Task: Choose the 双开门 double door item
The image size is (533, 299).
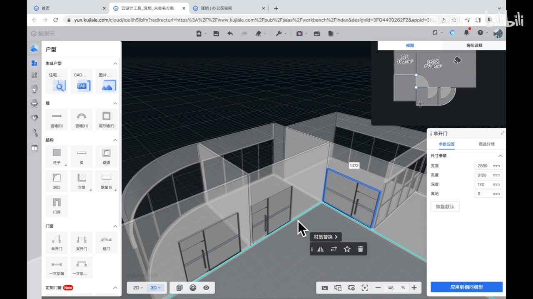Action: [x=82, y=243]
